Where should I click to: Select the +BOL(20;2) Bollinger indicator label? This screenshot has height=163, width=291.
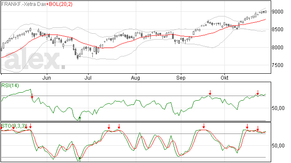[59, 4]
